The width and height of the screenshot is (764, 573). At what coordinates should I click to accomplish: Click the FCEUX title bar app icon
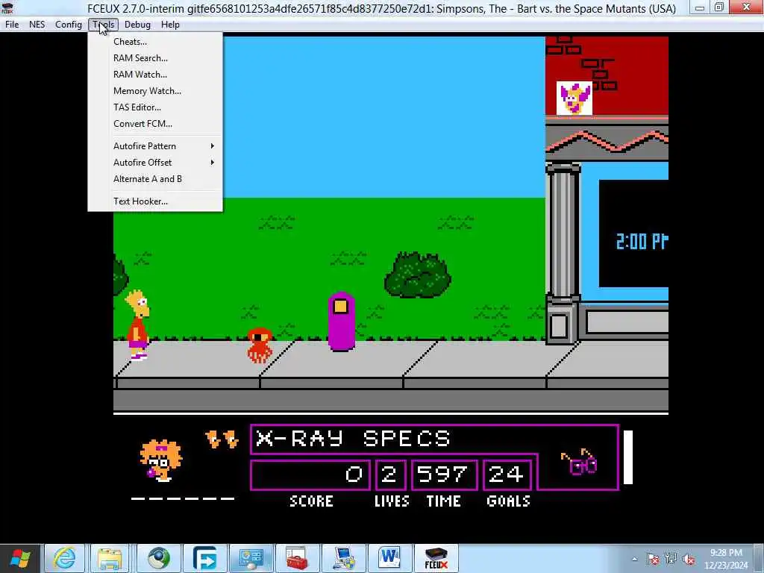click(7, 7)
